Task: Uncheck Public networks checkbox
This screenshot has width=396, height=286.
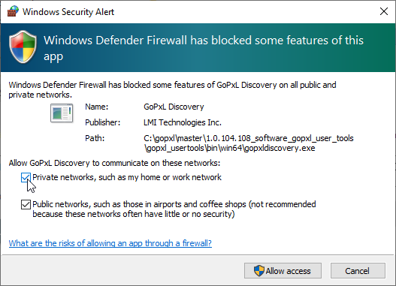Action: 26,204
